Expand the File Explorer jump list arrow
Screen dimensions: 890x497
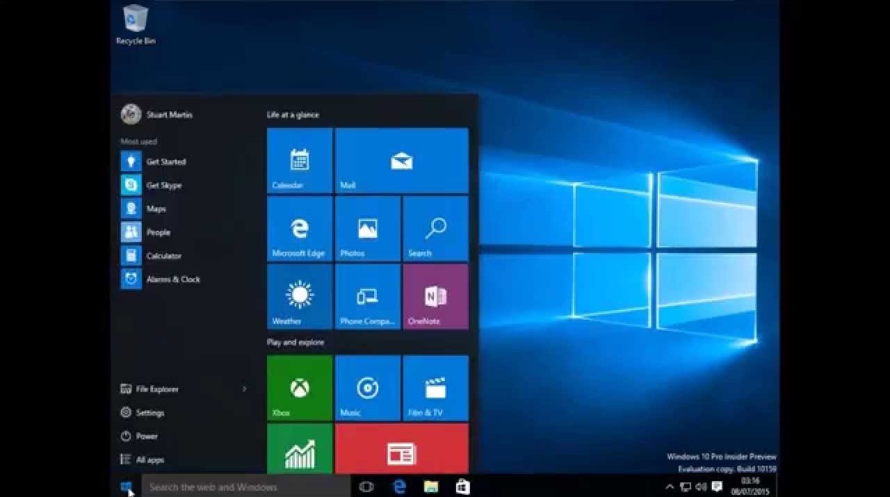(244, 389)
